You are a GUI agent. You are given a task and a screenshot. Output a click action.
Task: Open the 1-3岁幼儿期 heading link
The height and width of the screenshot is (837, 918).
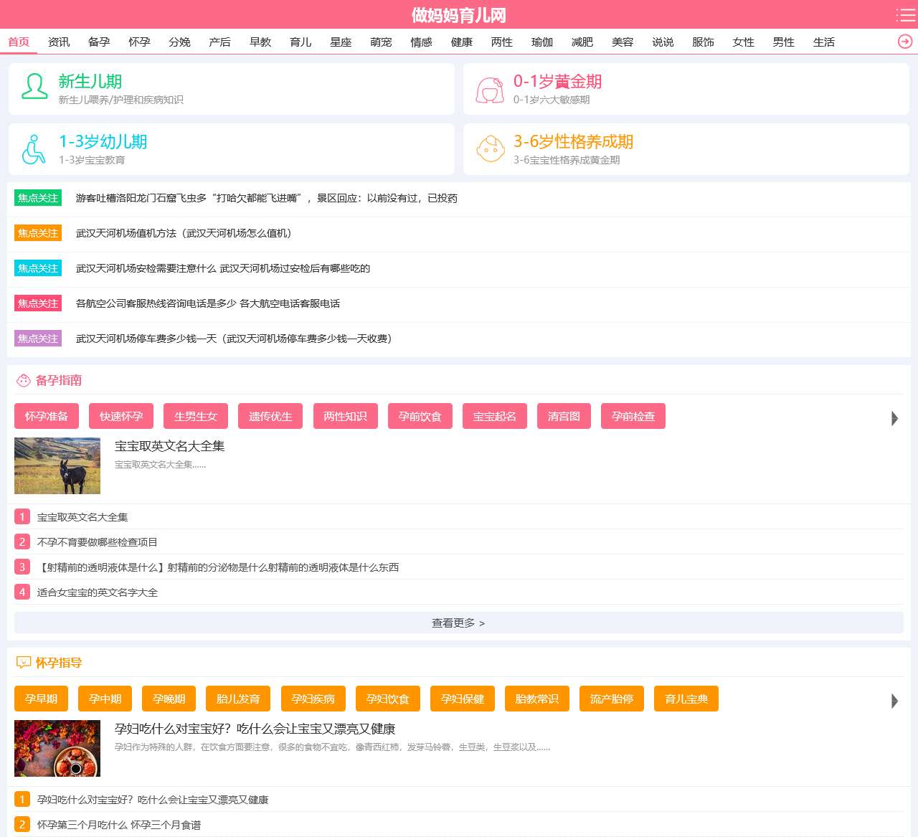coord(103,142)
